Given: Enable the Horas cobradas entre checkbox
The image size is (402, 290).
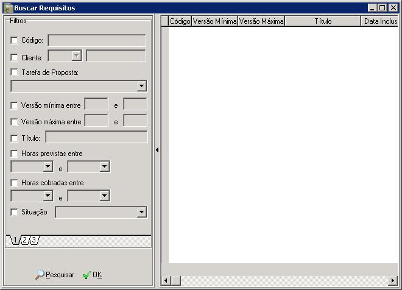Looking at the screenshot, I should pos(15,183).
